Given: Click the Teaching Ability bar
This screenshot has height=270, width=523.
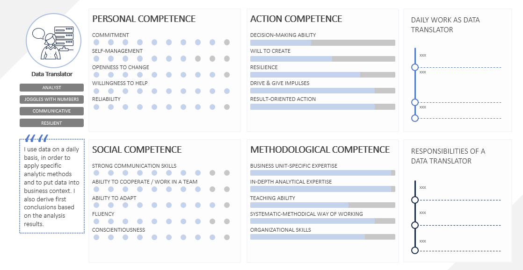Looking at the screenshot, I should (x=322, y=205).
